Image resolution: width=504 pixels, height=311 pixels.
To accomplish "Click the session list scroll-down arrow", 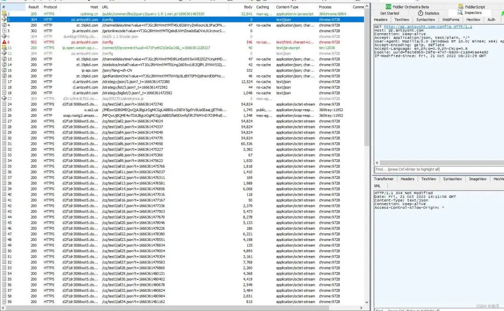I will click(x=367, y=302).
